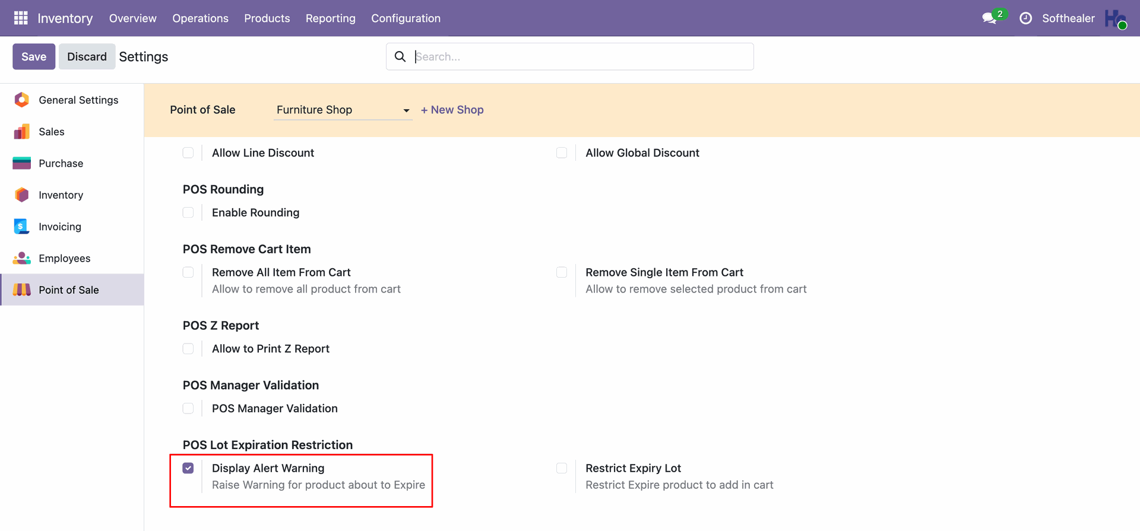This screenshot has width=1140, height=531.
Task: Select the Point of Sale shop icon
Action: click(x=22, y=290)
